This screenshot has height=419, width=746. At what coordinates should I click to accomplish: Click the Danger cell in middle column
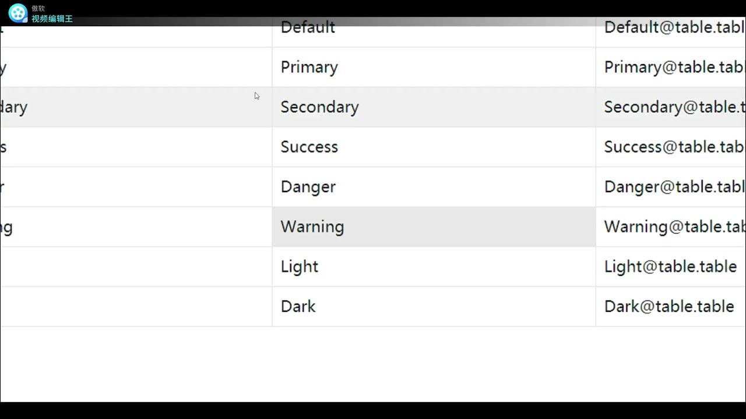[434, 187]
